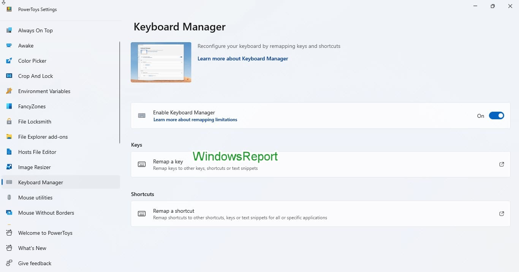The image size is (519, 272).
Task: Open Learn more about remapping limitations link
Action: pos(195,120)
